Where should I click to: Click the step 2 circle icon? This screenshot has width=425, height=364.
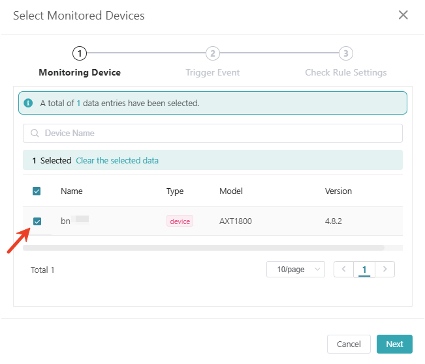212,53
